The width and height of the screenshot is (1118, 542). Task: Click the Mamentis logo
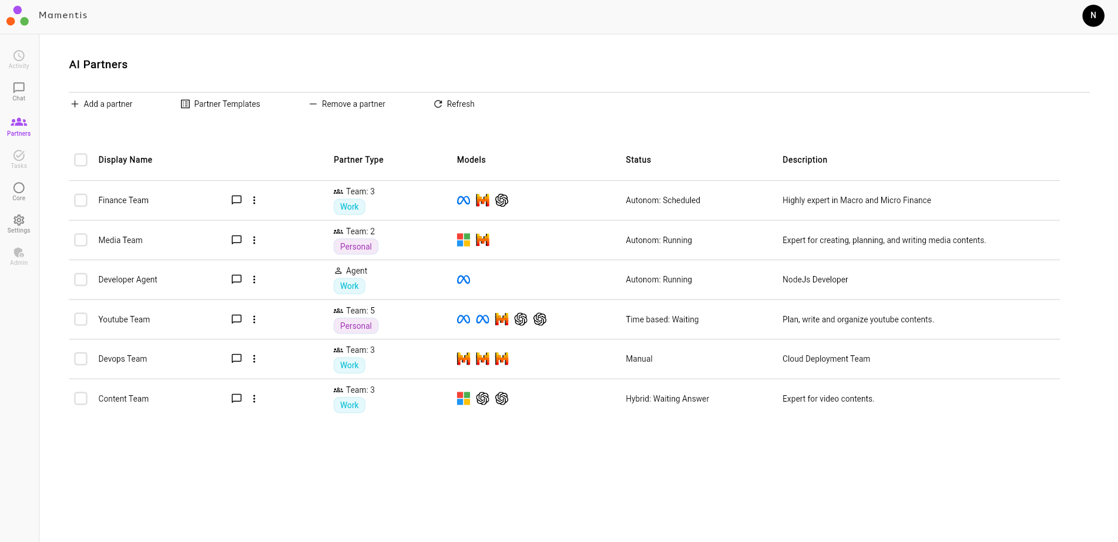coord(18,16)
